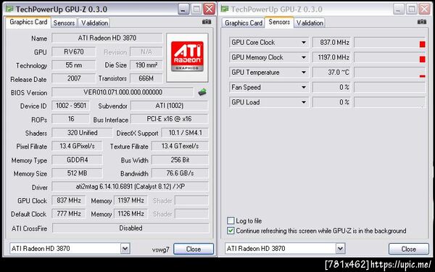435x272 pixels.
Task: Click Subvendor value ATI (1002)
Action: 169,105
